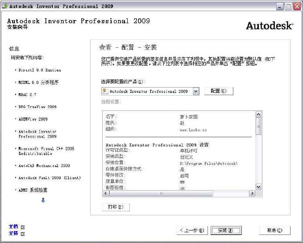Minimize the installer window
The image size is (303, 243).
(x=280, y=6)
